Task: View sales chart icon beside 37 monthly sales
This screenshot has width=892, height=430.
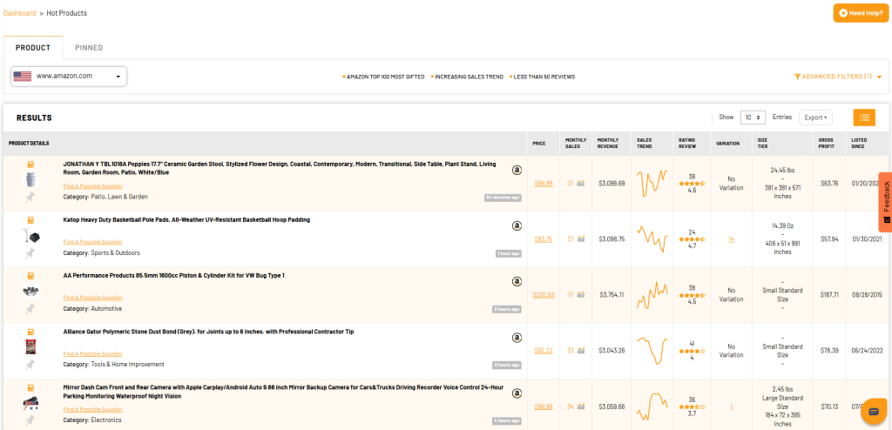Action: (580, 239)
